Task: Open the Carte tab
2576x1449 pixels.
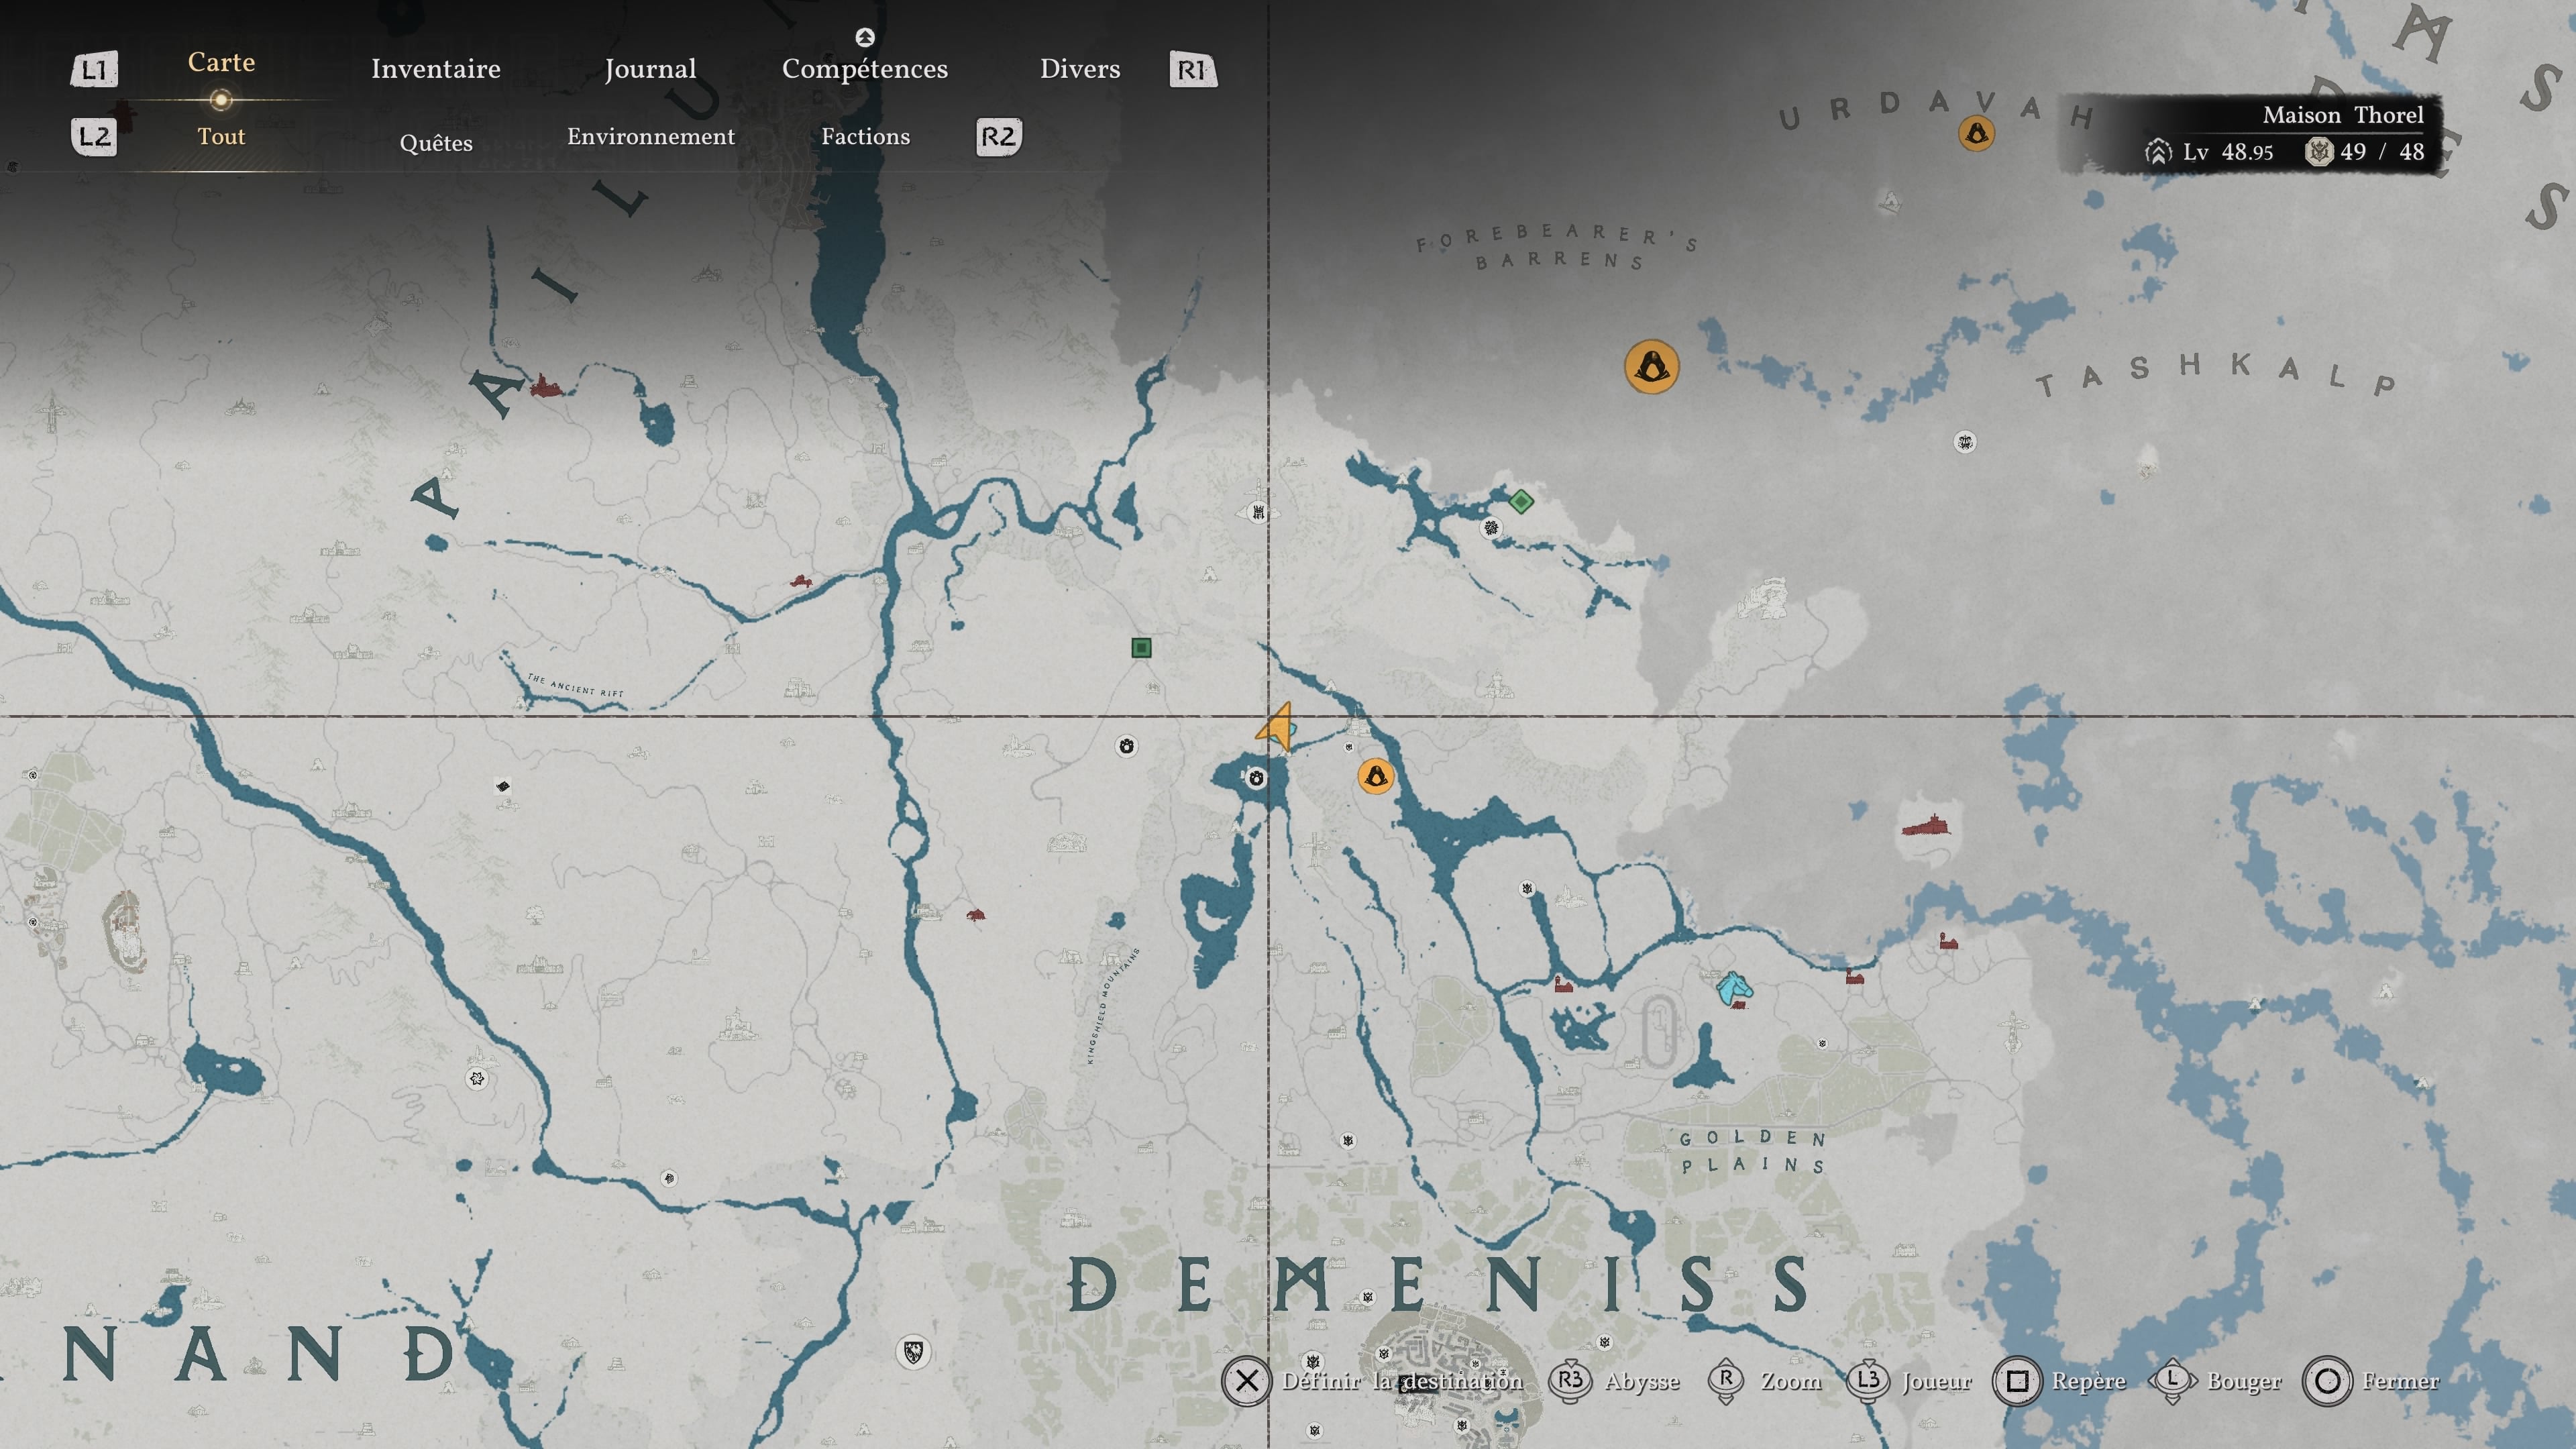Action: coord(221,62)
